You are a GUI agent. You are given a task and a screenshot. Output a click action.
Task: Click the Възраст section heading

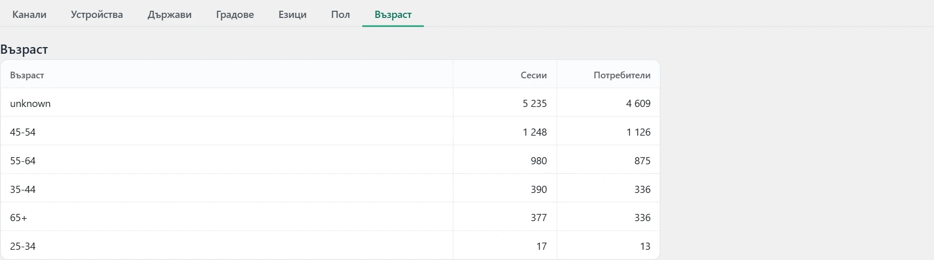24,50
